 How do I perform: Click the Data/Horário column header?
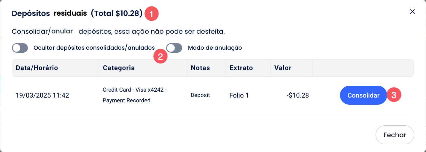click(37, 68)
